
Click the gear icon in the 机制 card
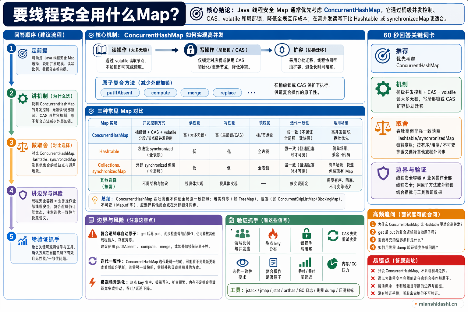pos(383,89)
